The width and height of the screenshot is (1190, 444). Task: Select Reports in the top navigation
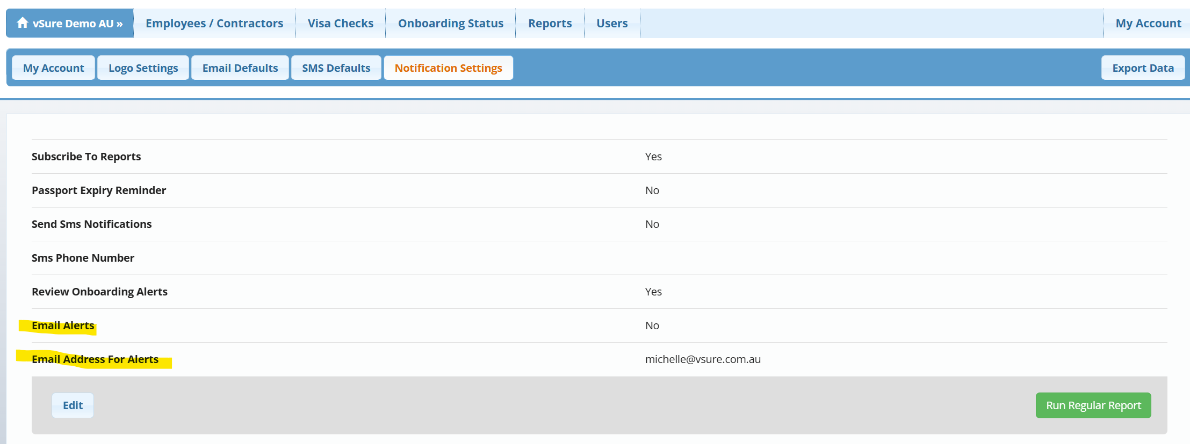pyautogui.click(x=550, y=24)
